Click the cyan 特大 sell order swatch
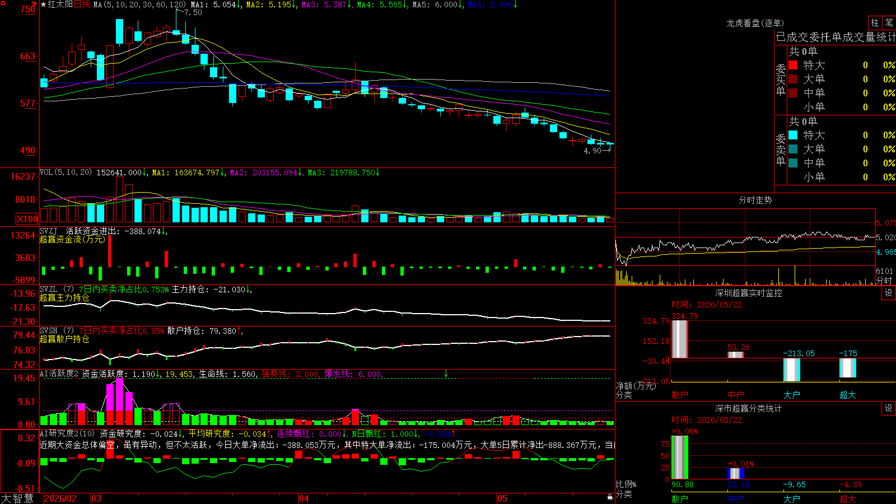This screenshot has height=504, width=896. point(793,135)
